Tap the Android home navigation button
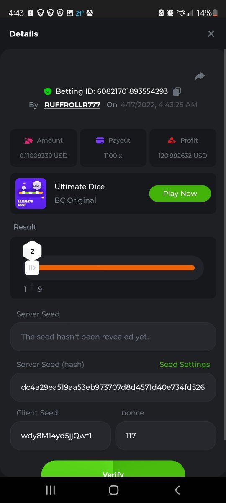 tap(113, 490)
